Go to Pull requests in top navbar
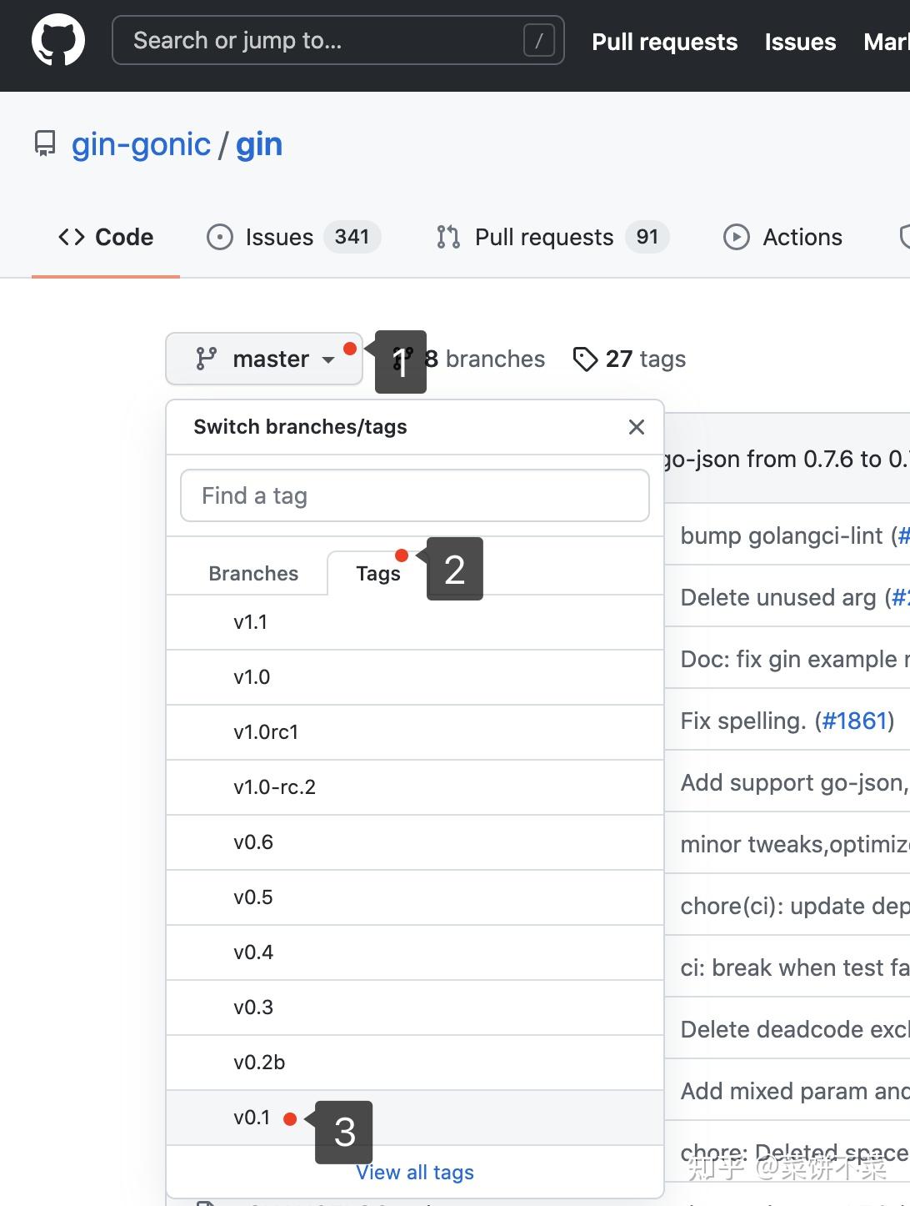 click(x=664, y=42)
